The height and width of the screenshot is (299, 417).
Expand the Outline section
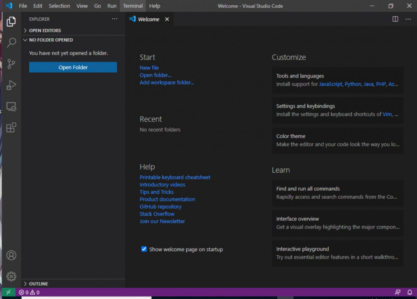point(73,283)
